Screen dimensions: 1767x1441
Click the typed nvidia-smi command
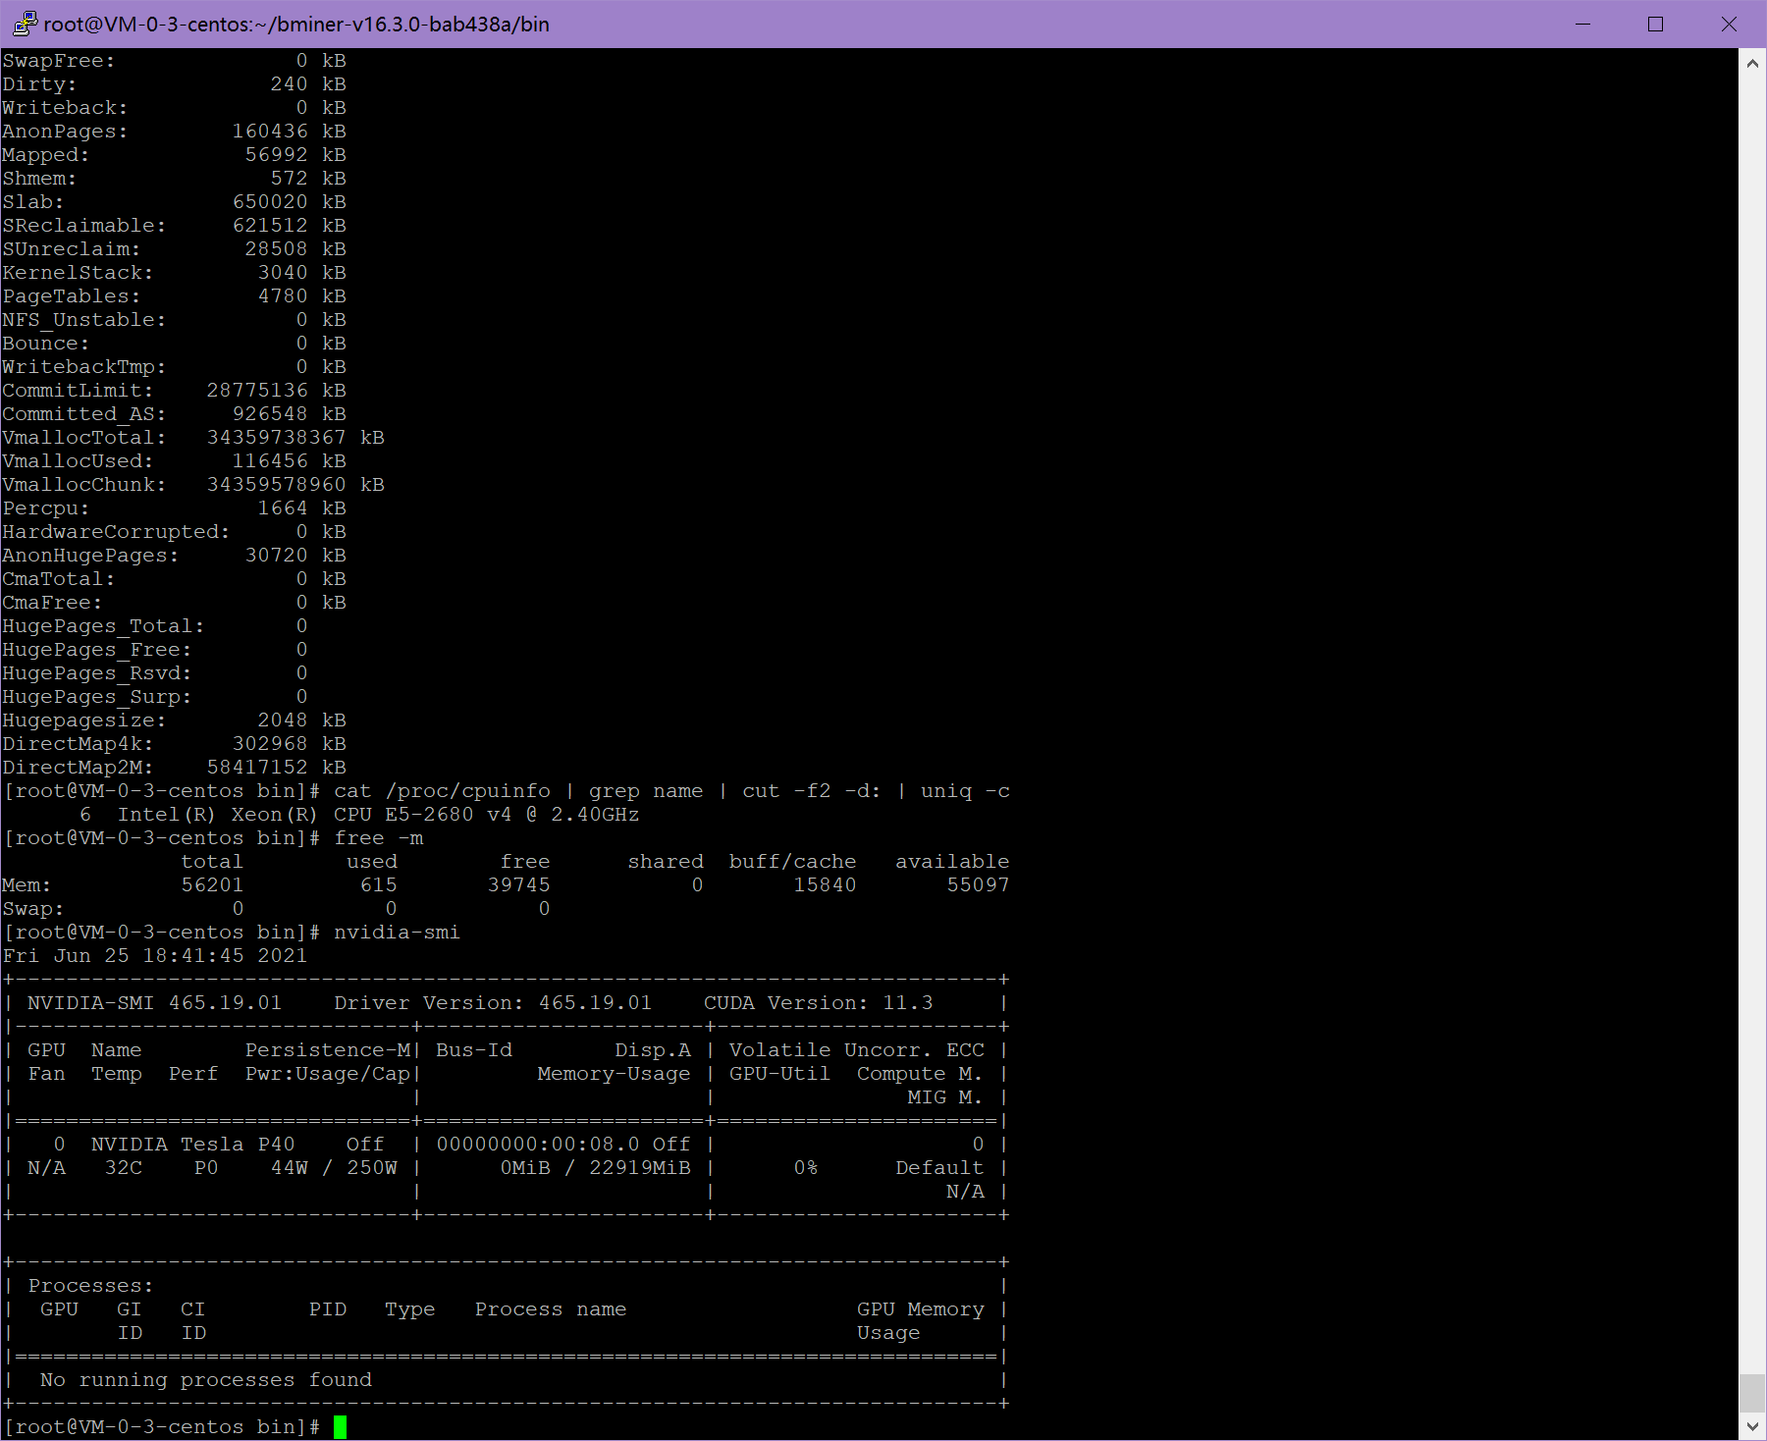point(397,932)
